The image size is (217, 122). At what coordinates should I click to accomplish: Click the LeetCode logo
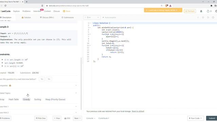[5, 11]
